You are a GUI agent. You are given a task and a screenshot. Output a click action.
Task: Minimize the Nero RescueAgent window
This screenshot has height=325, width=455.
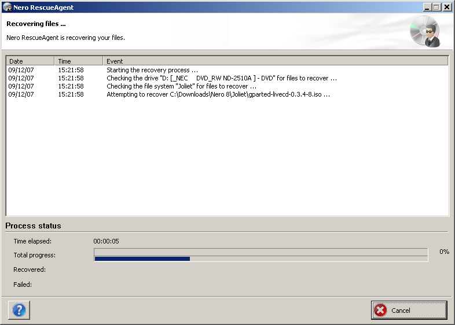(427, 8)
